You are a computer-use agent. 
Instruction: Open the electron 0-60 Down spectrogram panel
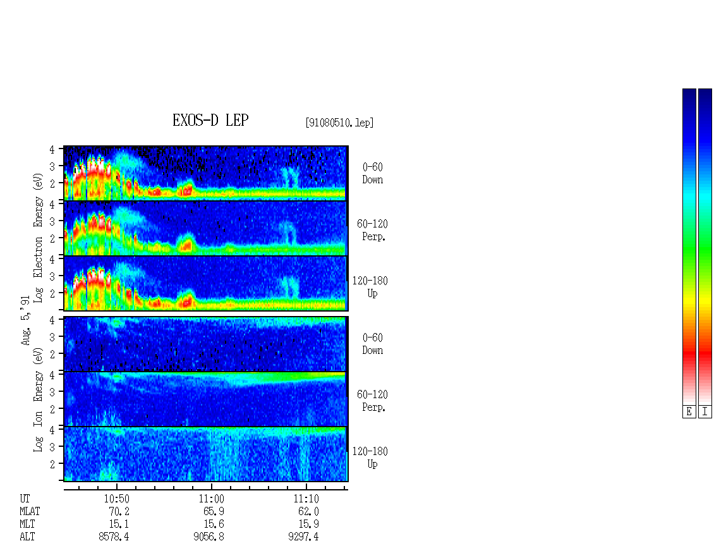coord(206,173)
